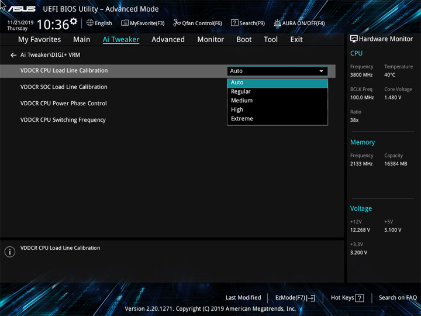The width and height of the screenshot is (421, 316).
Task: Toggle AURA ON/OFF light icon
Action: coord(277,23)
